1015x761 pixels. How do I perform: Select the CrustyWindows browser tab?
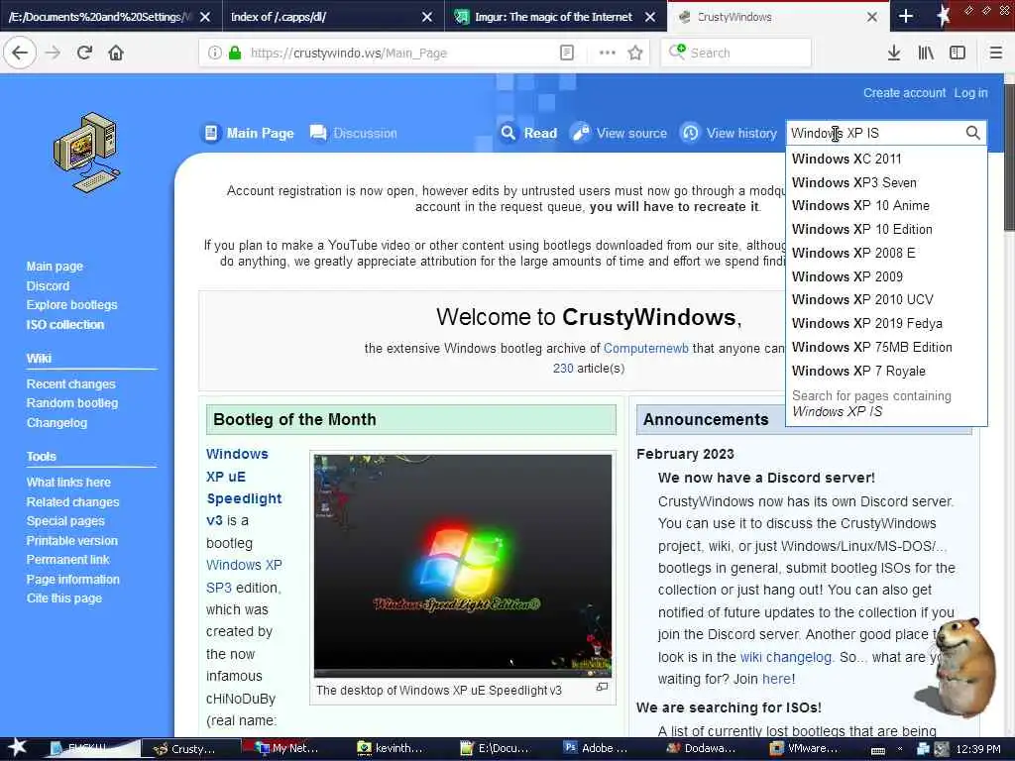pos(778,17)
